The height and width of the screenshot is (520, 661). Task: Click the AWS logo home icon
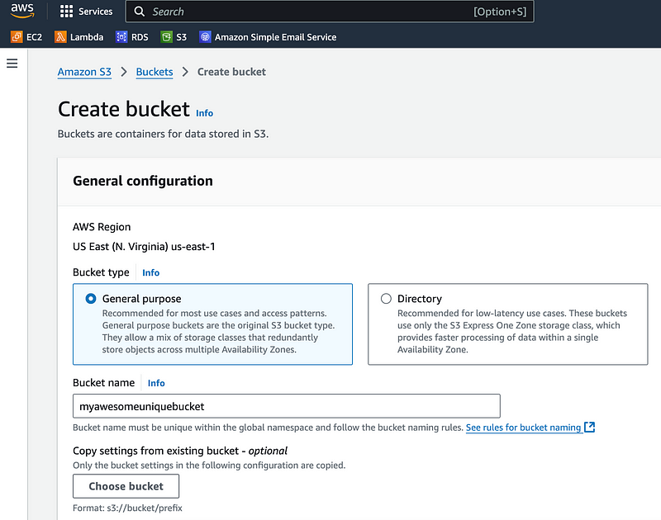(22, 11)
